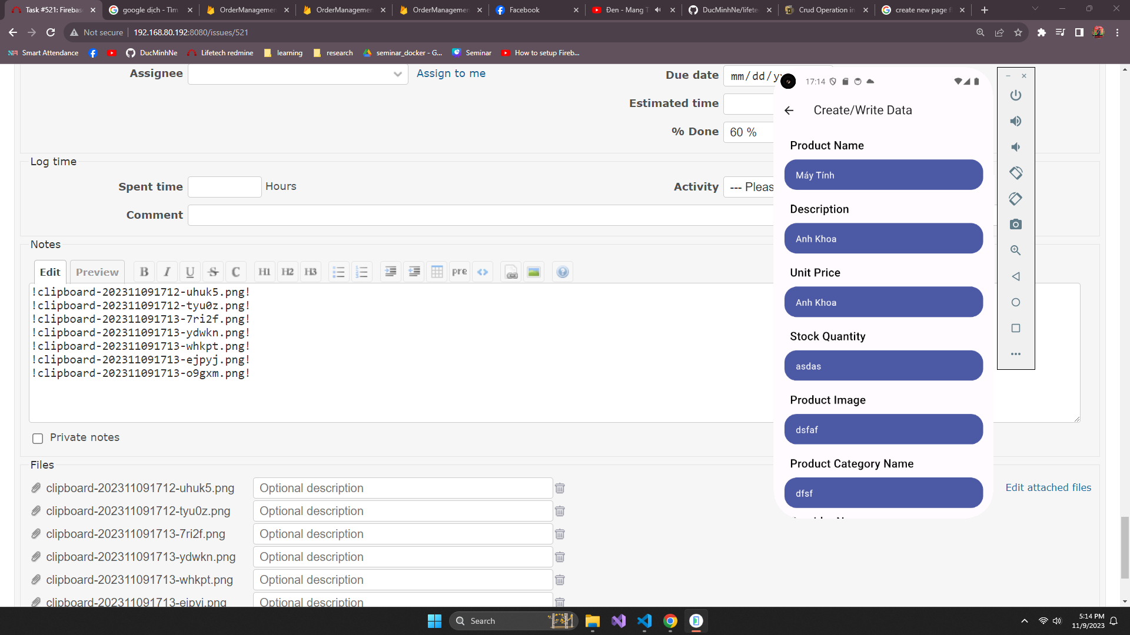Expand the Assignee dropdown
Image resolution: width=1130 pixels, height=635 pixels.
pyautogui.click(x=297, y=74)
